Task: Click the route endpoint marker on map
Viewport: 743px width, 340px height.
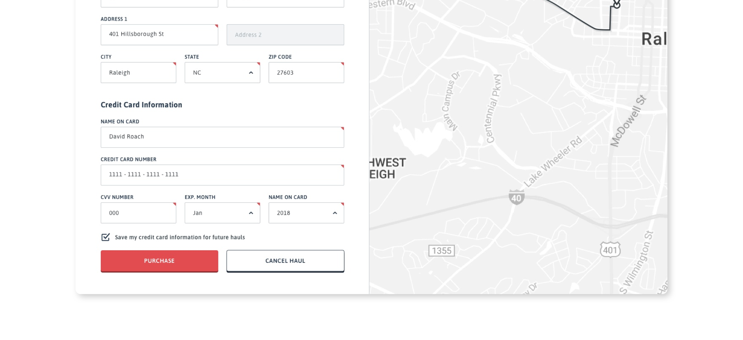Action: (x=617, y=4)
